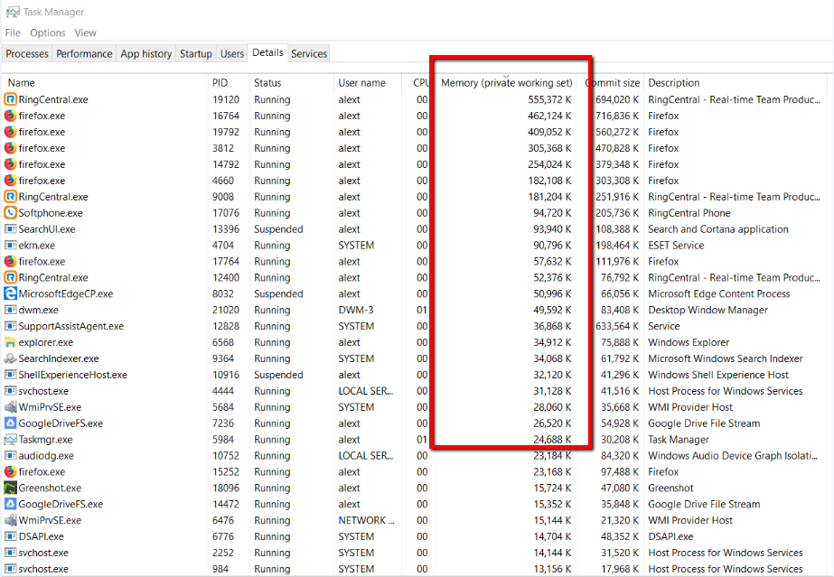Click the RingCentral icon for PID 19120

(10, 99)
